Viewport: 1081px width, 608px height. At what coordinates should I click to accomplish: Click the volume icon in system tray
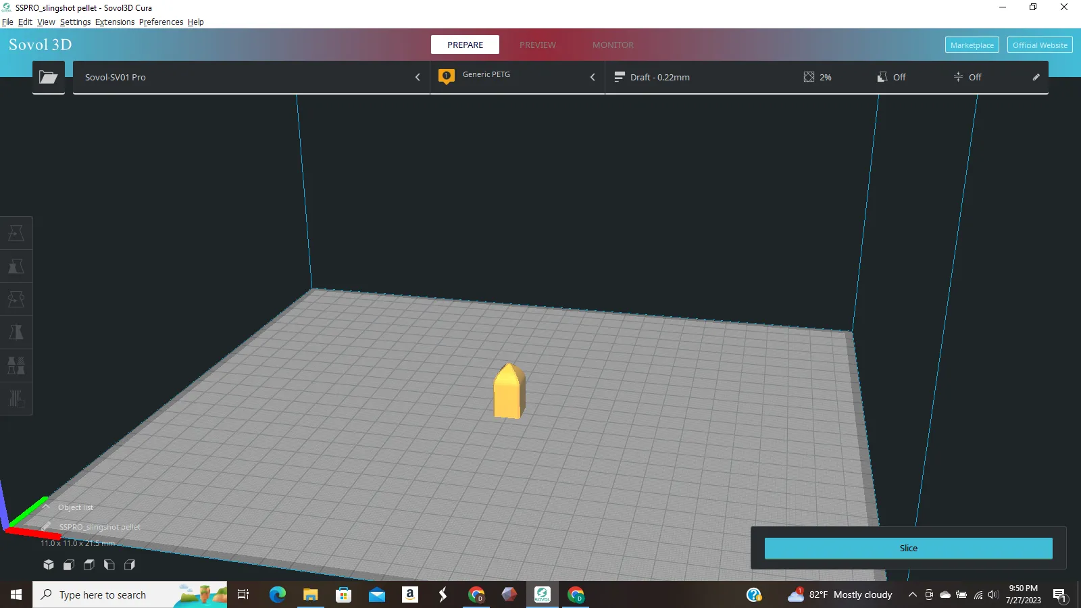coord(992,595)
